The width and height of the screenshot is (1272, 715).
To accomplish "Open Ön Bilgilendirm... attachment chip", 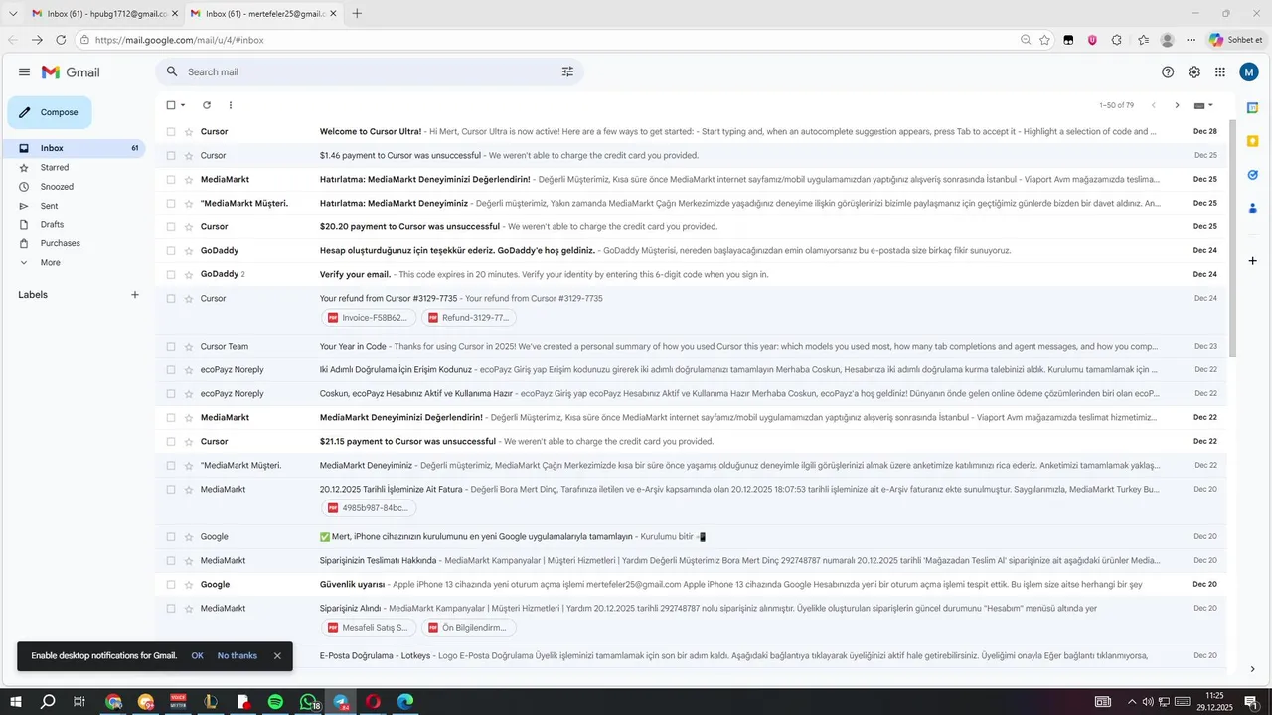I will pos(469,628).
